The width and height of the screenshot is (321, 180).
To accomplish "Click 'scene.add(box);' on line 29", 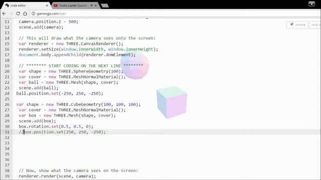I will 37,121.
